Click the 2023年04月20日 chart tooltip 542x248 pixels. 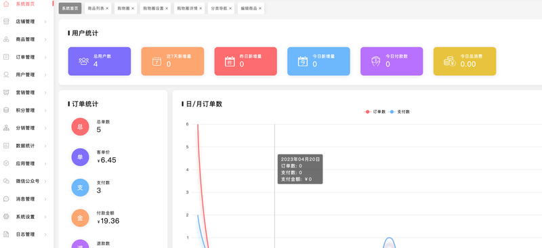pos(300,169)
